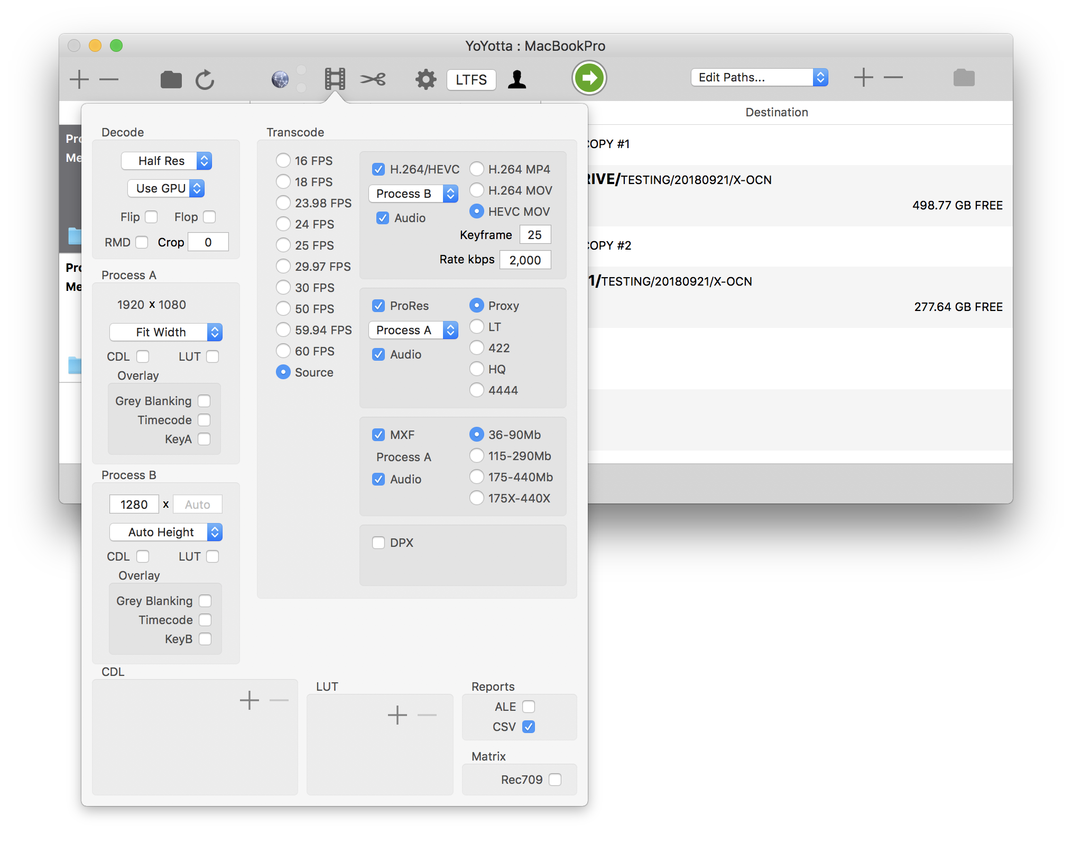Enable KeyA overlay checkbox
The height and width of the screenshot is (842, 1072).
(204, 439)
